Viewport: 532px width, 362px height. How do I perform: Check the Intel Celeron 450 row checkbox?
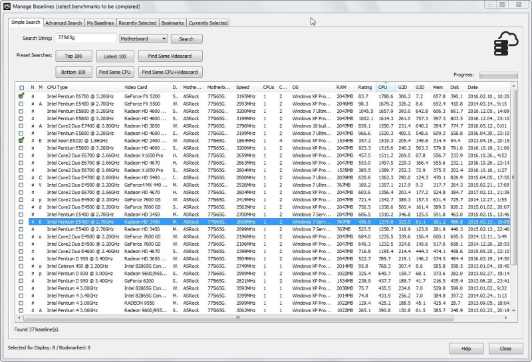click(21, 266)
